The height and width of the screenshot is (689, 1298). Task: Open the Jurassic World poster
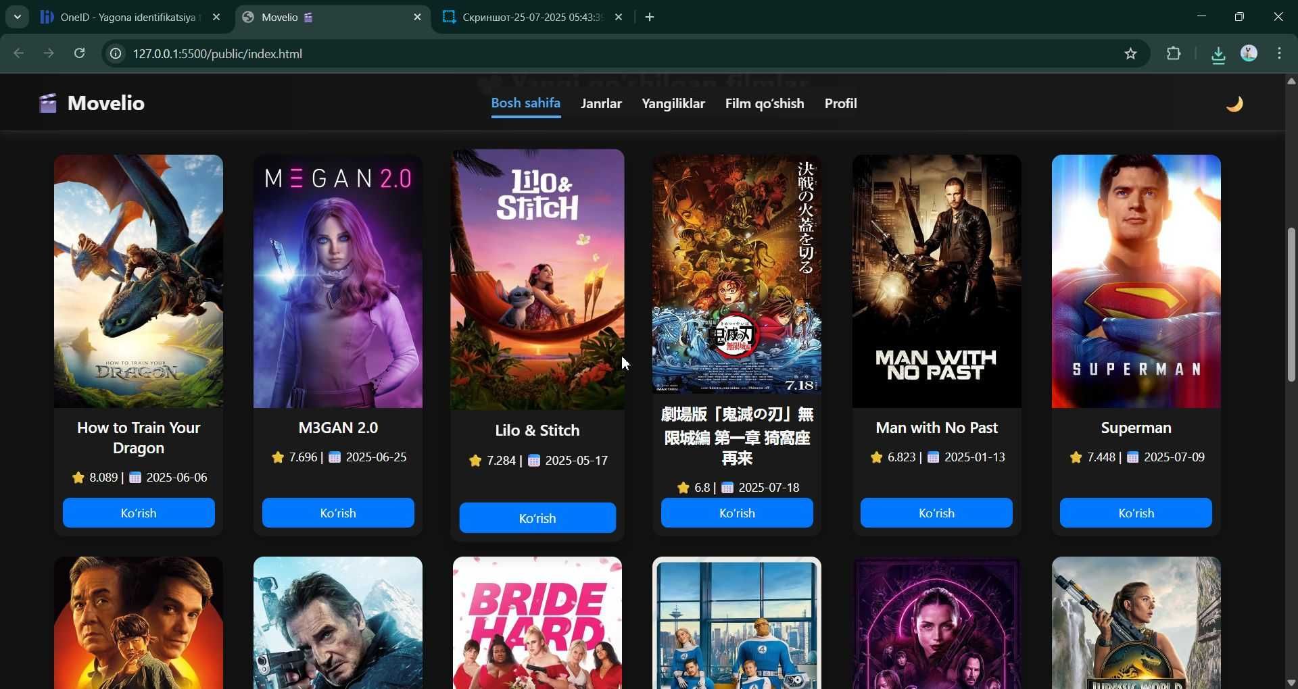pyautogui.click(x=1136, y=623)
